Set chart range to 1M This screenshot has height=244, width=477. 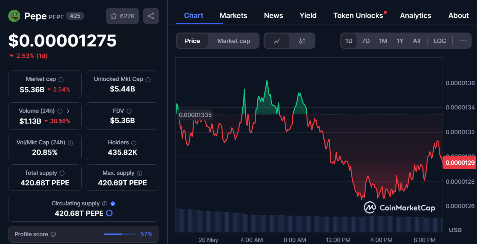click(383, 41)
